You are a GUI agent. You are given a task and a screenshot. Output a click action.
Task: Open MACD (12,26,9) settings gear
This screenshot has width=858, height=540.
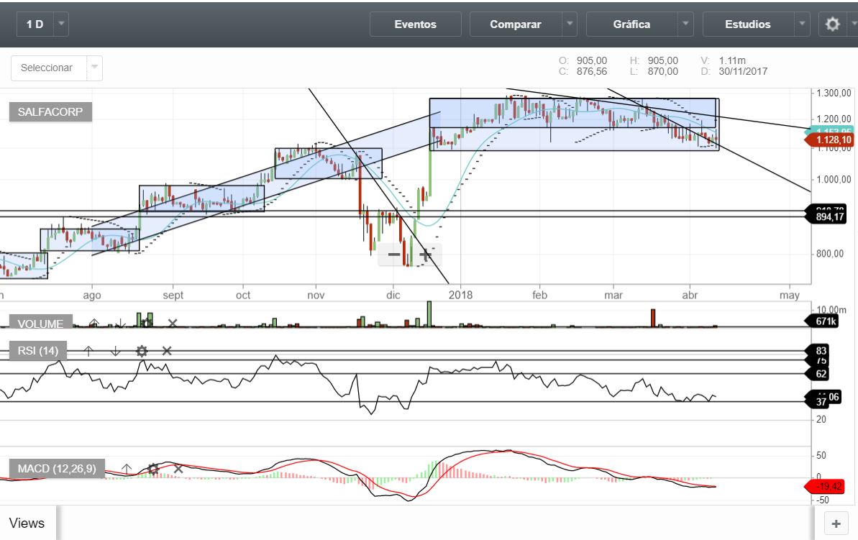(152, 469)
